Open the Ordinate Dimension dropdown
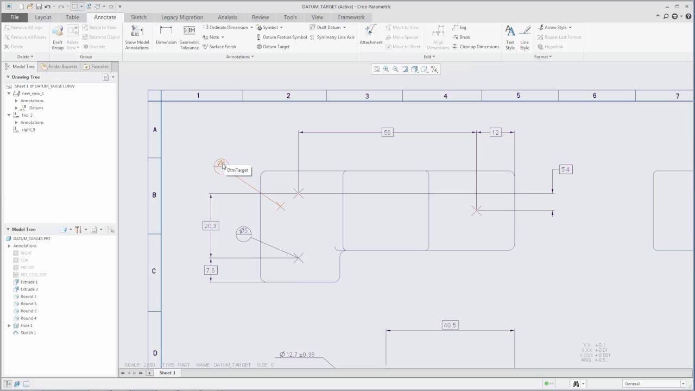The height and width of the screenshot is (391, 695). click(x=252, y=27)
